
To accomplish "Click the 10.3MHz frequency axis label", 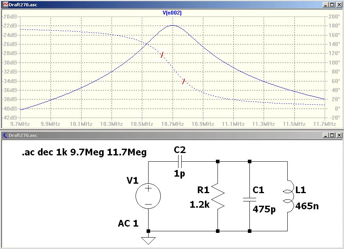I will [112, 124].
